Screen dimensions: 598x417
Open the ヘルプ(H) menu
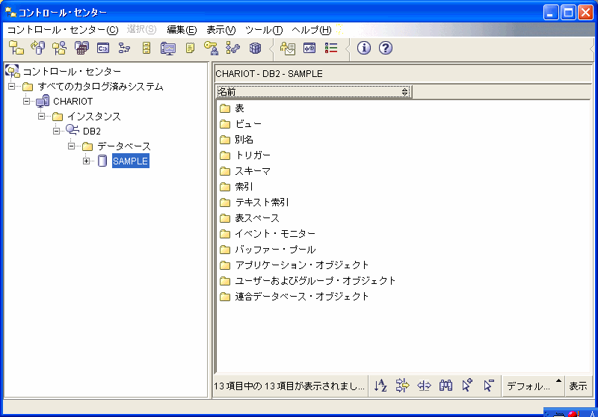(x=311, y=30)
